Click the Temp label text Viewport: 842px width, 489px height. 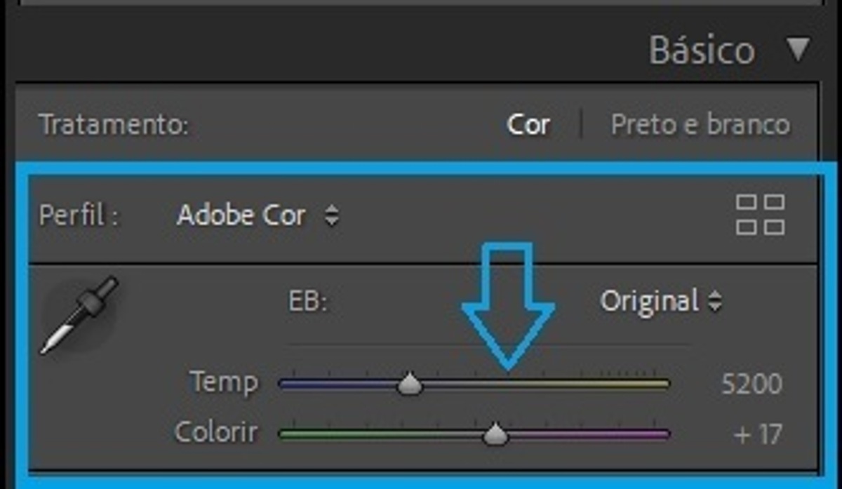(224, 383)
